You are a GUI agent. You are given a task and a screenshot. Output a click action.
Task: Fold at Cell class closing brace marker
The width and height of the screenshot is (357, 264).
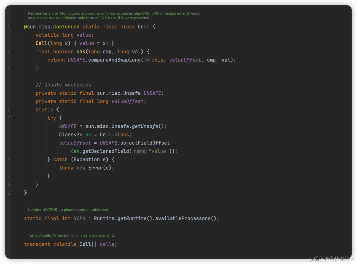click(10, 193)
